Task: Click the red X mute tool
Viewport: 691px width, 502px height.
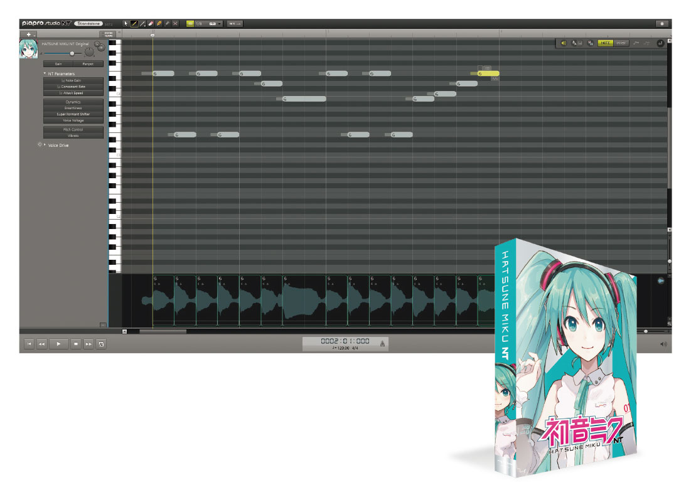Action: pos(175,23)
